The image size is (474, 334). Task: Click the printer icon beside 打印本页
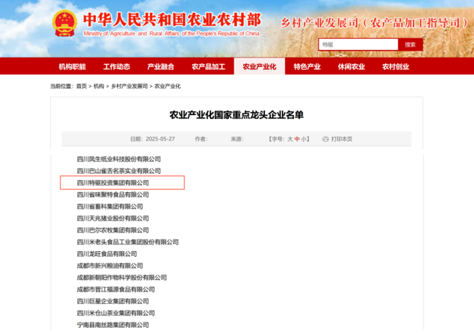(x=325, y=139)
